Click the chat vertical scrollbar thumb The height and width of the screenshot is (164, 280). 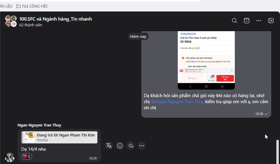tap(278, 151)
